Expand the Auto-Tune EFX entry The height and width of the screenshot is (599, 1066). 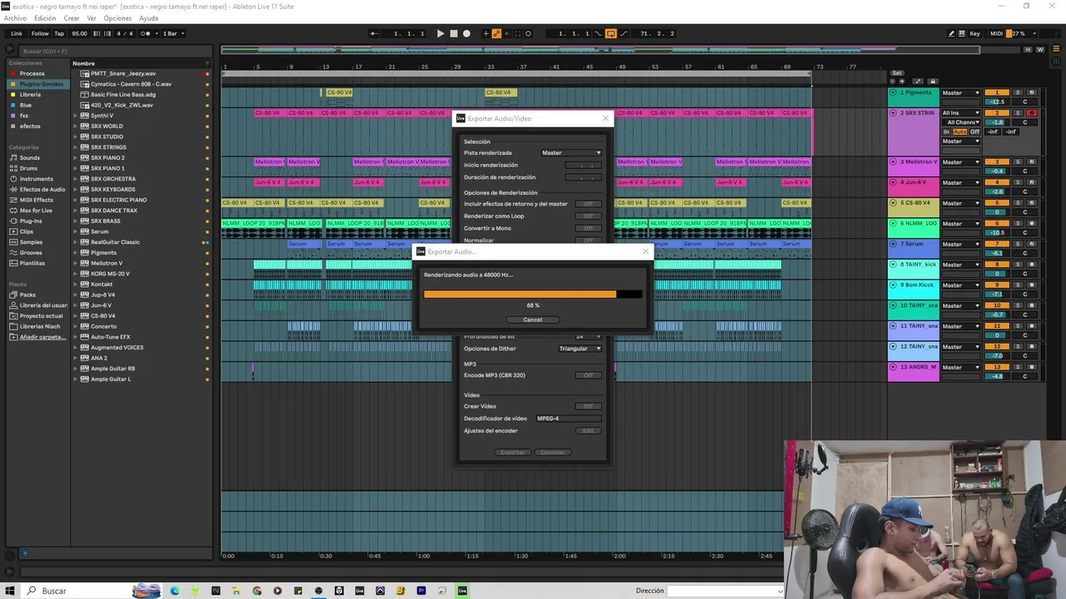(x=76, y=337)
